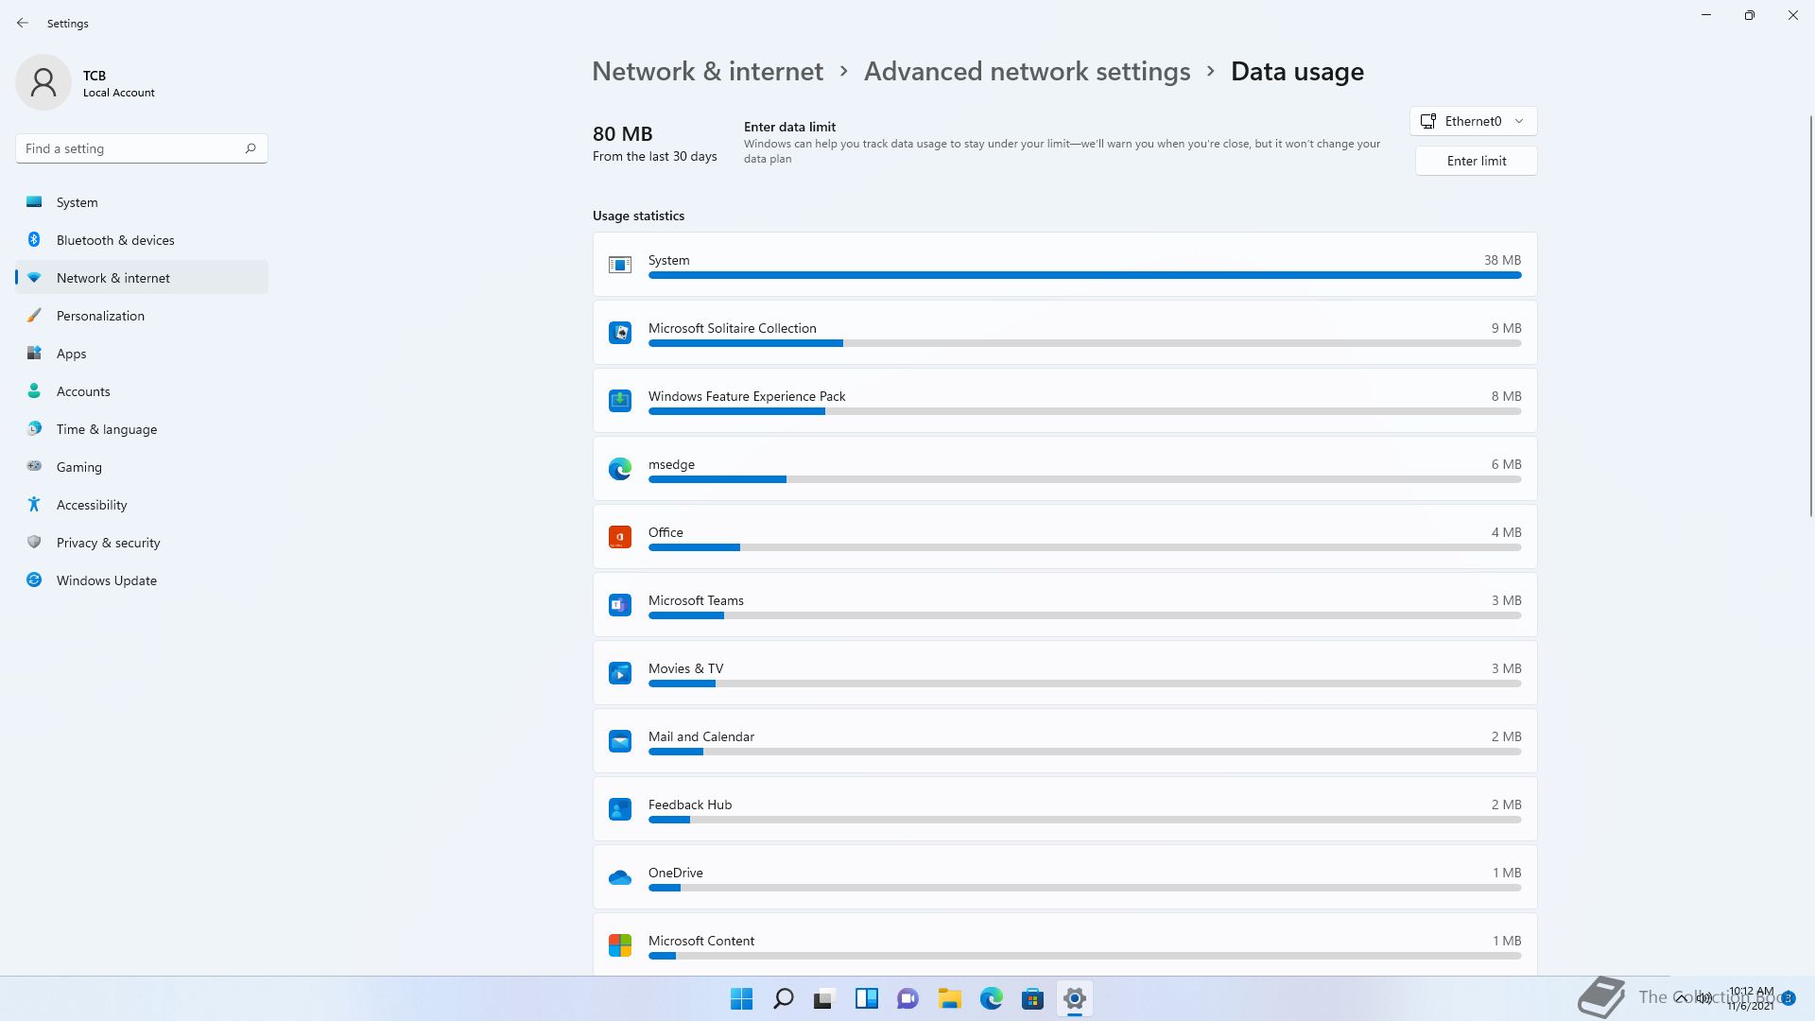The height and width of the screenshot is (1021, 1815).
Task: Open the TCB local account profile picture
Action: click(43, 82)
